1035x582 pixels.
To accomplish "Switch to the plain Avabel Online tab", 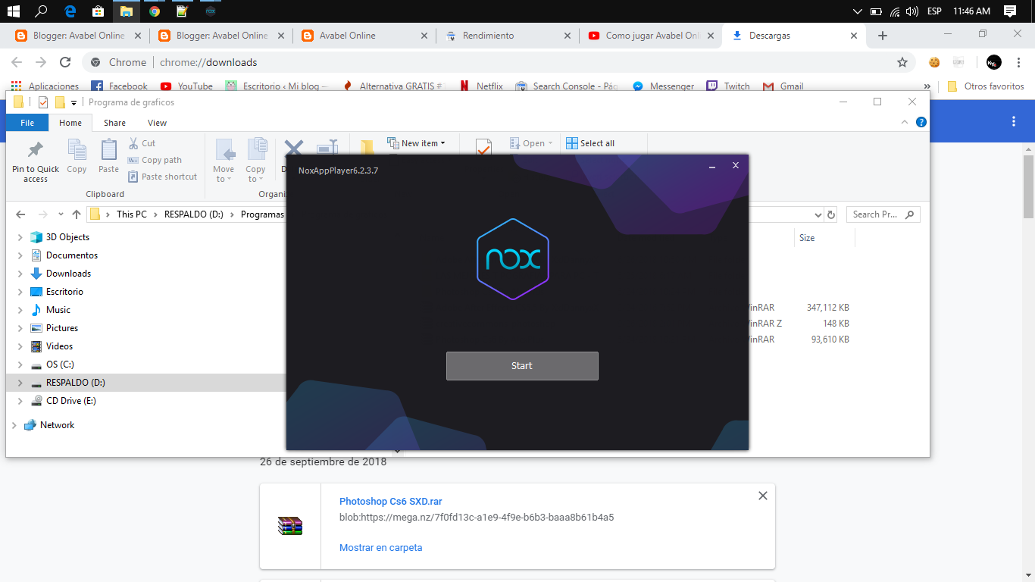I will pos(366,36).
